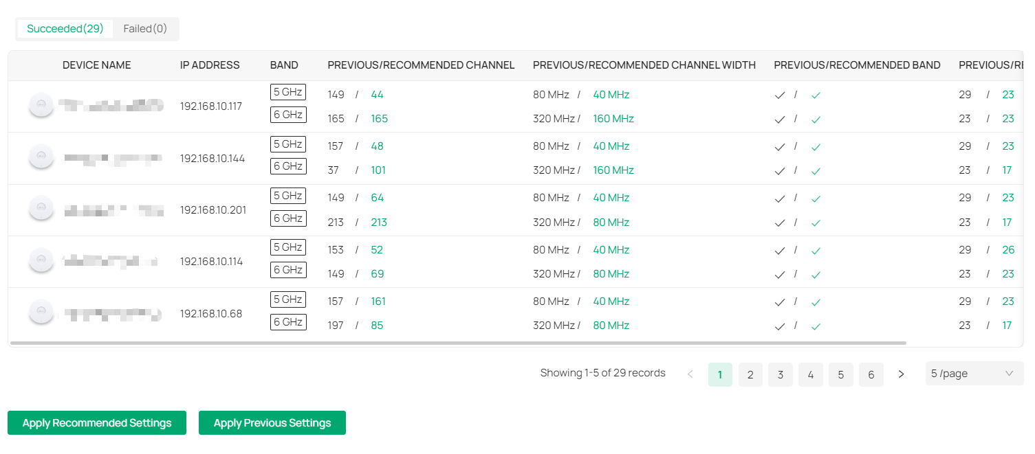Image resolution: width=1035 pixels, height=454 pixels.
Task: Select the 6 GHz band chip for 192.168.10.144
Action: click(x=288, y=166)
